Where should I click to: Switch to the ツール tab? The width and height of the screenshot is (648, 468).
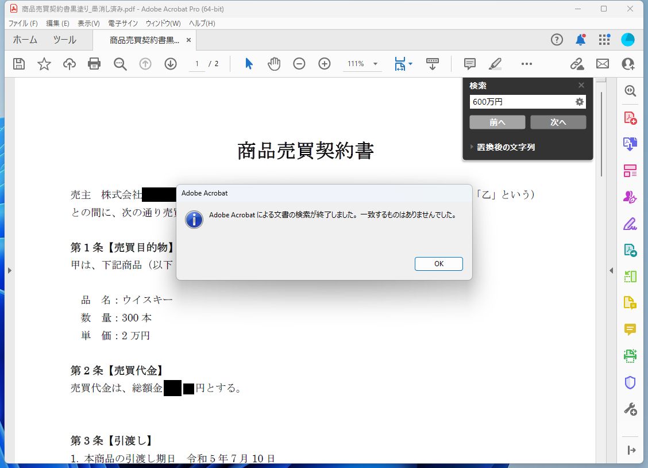[64, 39]
